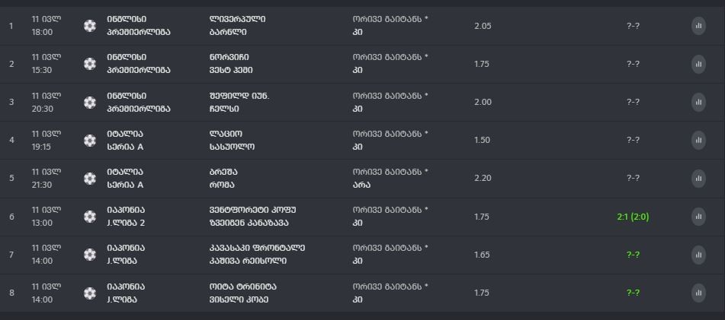The image size is (725, 320).
Task: Open statistics icon for ლივერპული vs ბარნლი
Action: 698,26
